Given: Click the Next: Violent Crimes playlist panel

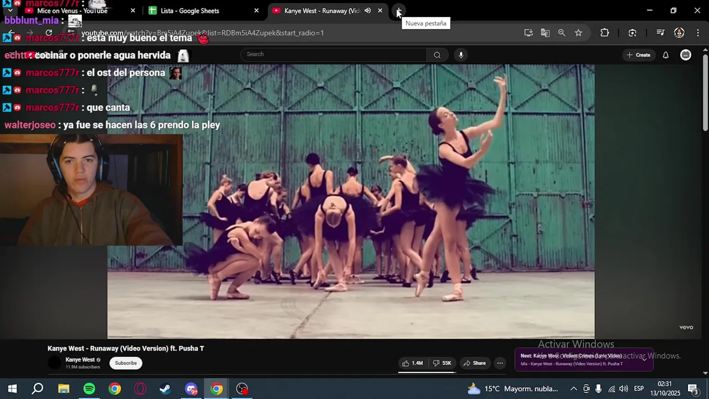Looking at the screenshot, I should point(584,360).
